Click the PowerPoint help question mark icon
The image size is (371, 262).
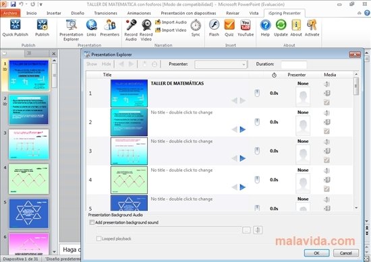(x=367, y=13)
